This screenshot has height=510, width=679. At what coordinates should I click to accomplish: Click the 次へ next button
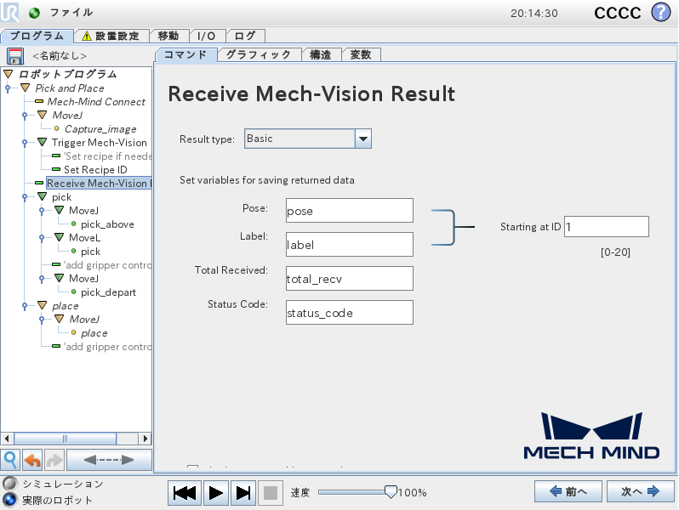click(640, 491)
